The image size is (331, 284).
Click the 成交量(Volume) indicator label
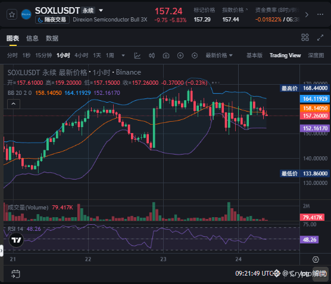[28, 208]
